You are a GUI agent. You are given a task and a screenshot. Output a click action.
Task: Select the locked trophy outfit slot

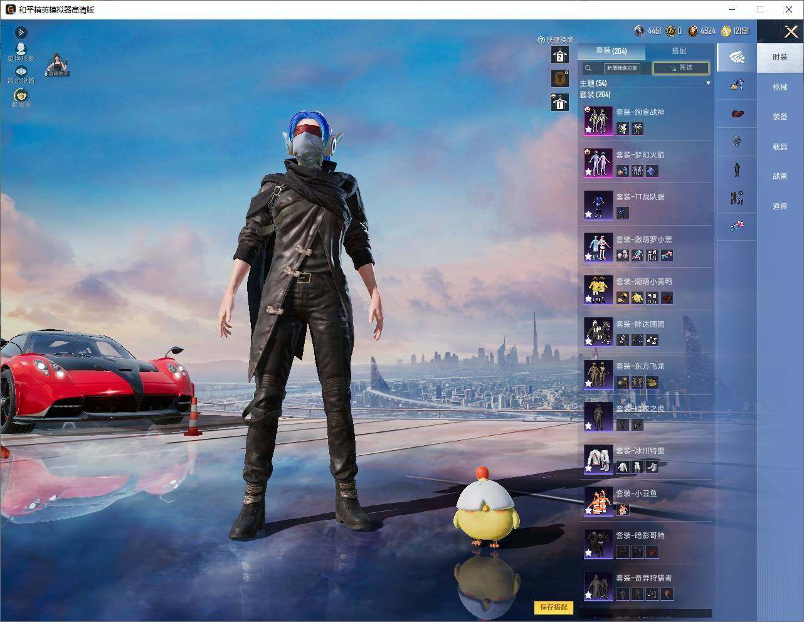(x=559, y=78)
